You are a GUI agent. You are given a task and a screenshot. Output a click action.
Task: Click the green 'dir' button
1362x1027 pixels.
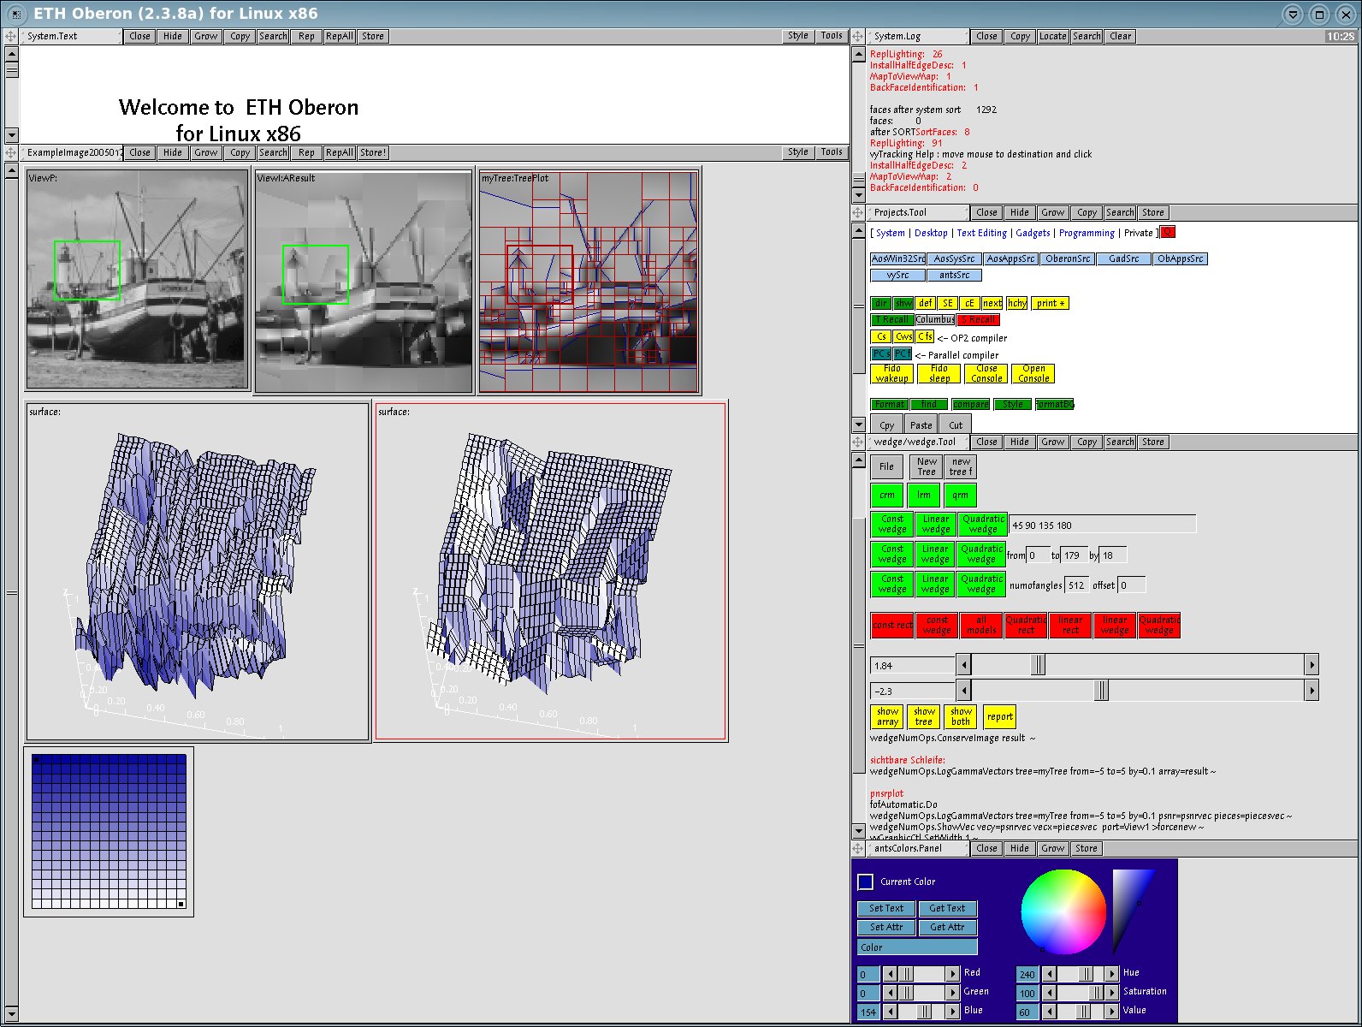[880, 303]
